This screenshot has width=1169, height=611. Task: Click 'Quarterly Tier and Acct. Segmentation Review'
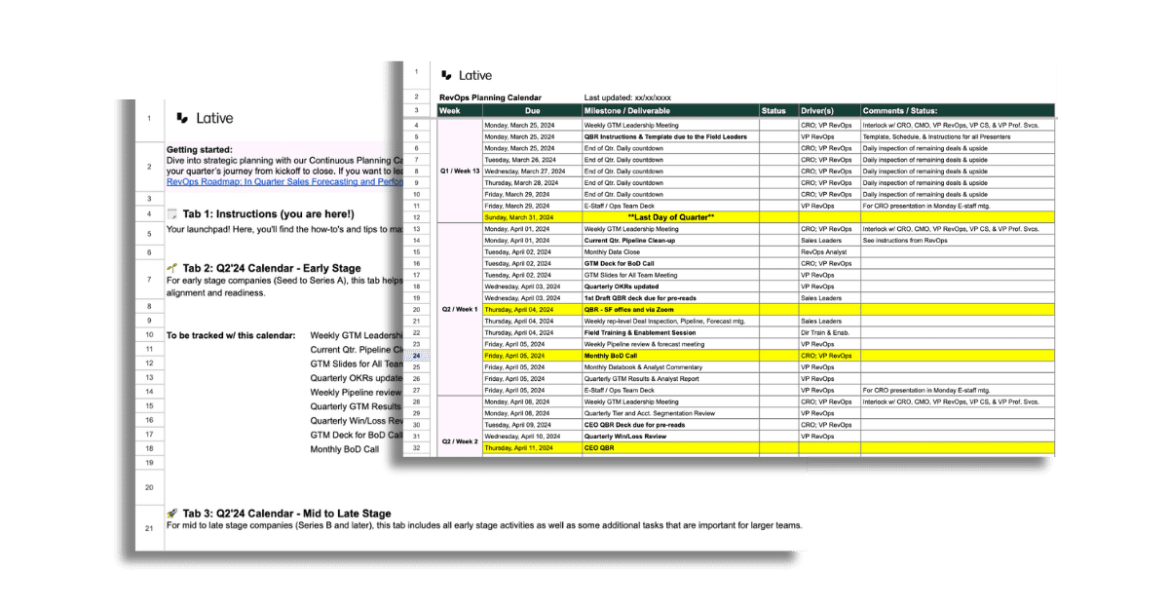click(x=669, y=413)
